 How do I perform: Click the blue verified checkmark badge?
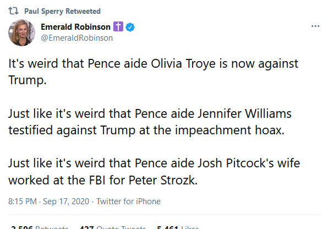tap(130, 27)
